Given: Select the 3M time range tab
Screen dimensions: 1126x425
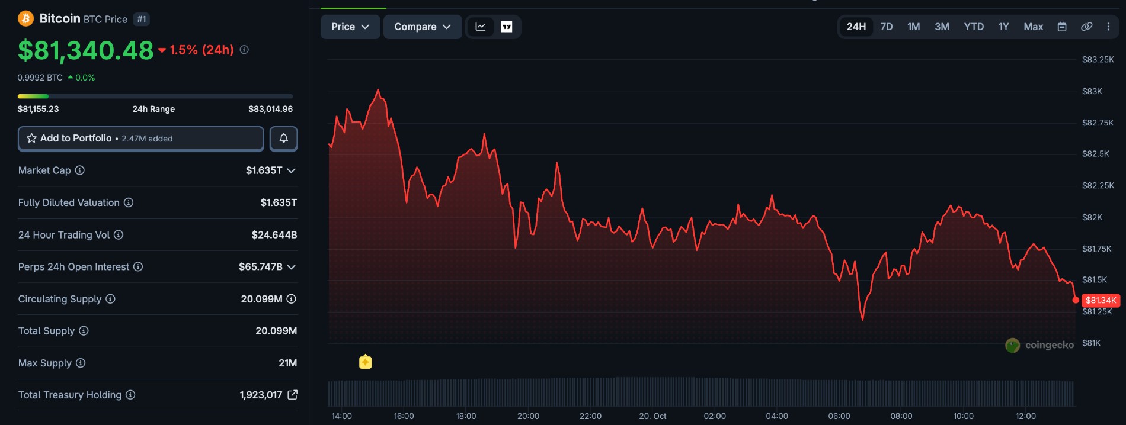Looking at the screenshot, I should pyautogui.click(x=942, y=27).
